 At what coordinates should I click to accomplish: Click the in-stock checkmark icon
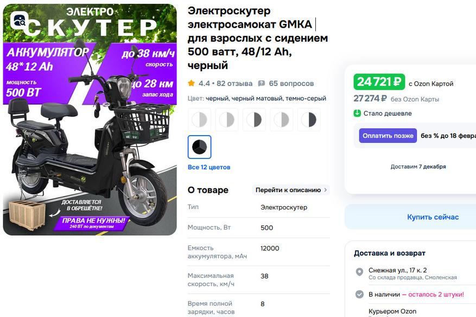pos(359,294)
